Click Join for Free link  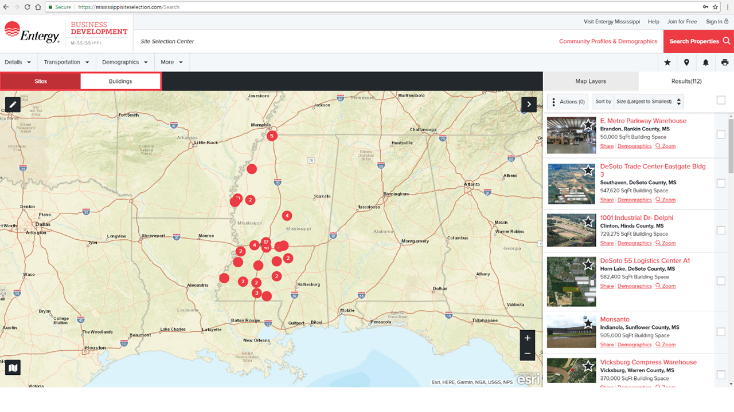click(x=682, y=22)
